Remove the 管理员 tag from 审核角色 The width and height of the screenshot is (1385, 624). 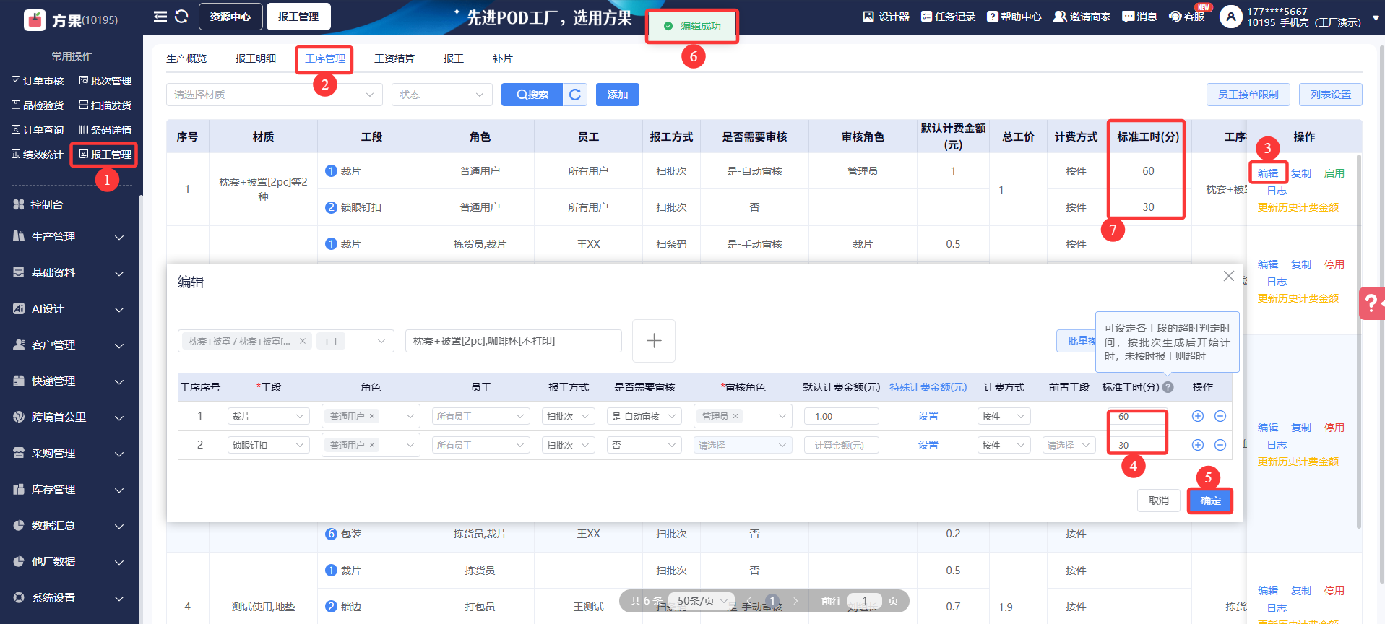click(735, 416)
